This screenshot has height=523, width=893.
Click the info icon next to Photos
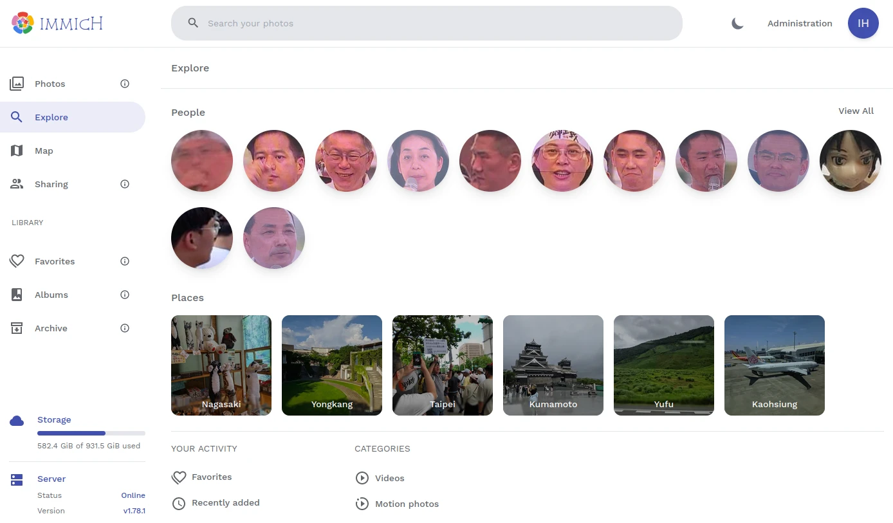coord(125,84)
